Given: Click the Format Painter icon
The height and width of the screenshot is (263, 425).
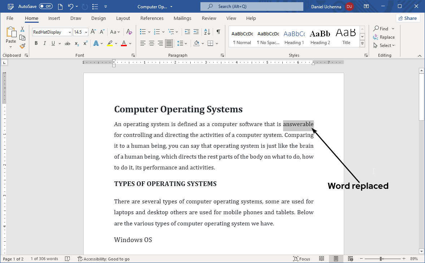Looking at the screenshot, I should 22,46.
